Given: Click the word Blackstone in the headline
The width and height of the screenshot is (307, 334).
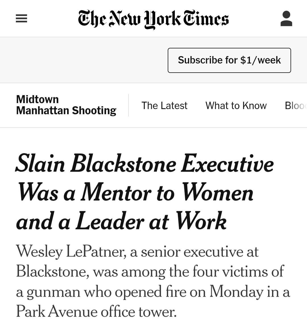Looking at the screenshot, I should pyautogui.click(x=123, y=163).
